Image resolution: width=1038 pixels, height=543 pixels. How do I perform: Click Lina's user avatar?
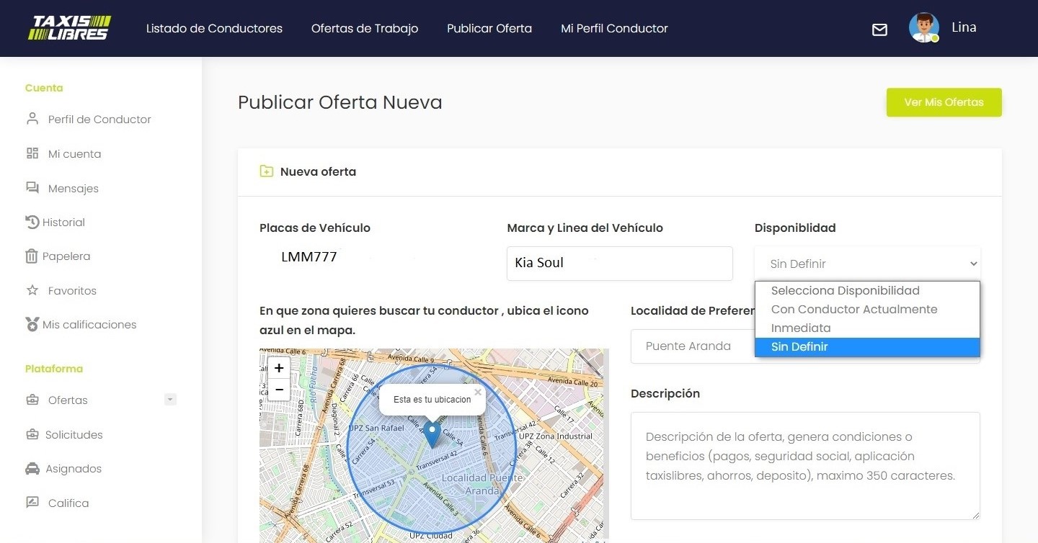(x=923, y=28)
